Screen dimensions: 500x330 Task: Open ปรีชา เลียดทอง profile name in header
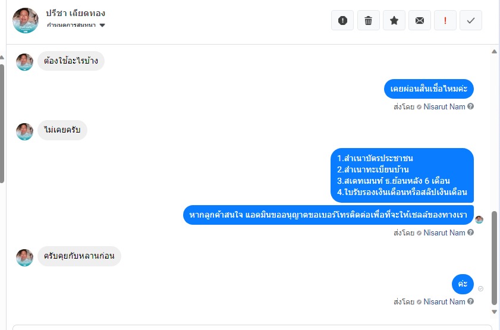click(x=76, y=13)
